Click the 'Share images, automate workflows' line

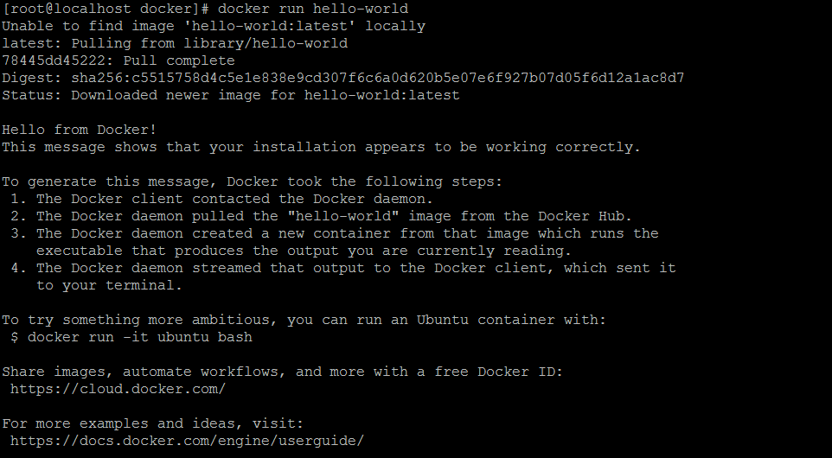(x=282, y=372)
